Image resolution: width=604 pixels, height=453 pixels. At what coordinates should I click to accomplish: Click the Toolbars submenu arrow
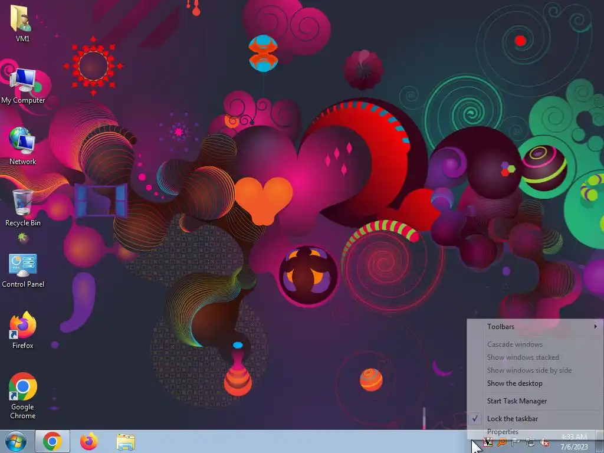pyautogui.click(x=596, y=327)
